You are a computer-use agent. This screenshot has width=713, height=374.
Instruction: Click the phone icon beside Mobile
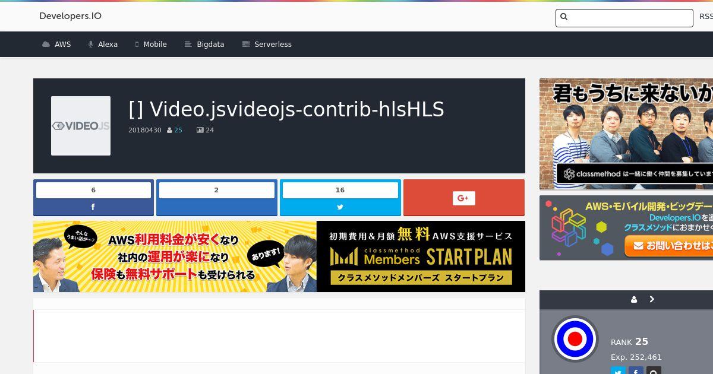pos(137,45)
